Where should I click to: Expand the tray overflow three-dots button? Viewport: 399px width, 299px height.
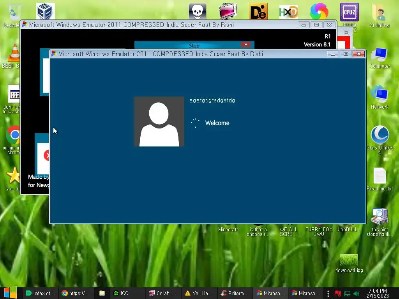(x=328, y=294)
